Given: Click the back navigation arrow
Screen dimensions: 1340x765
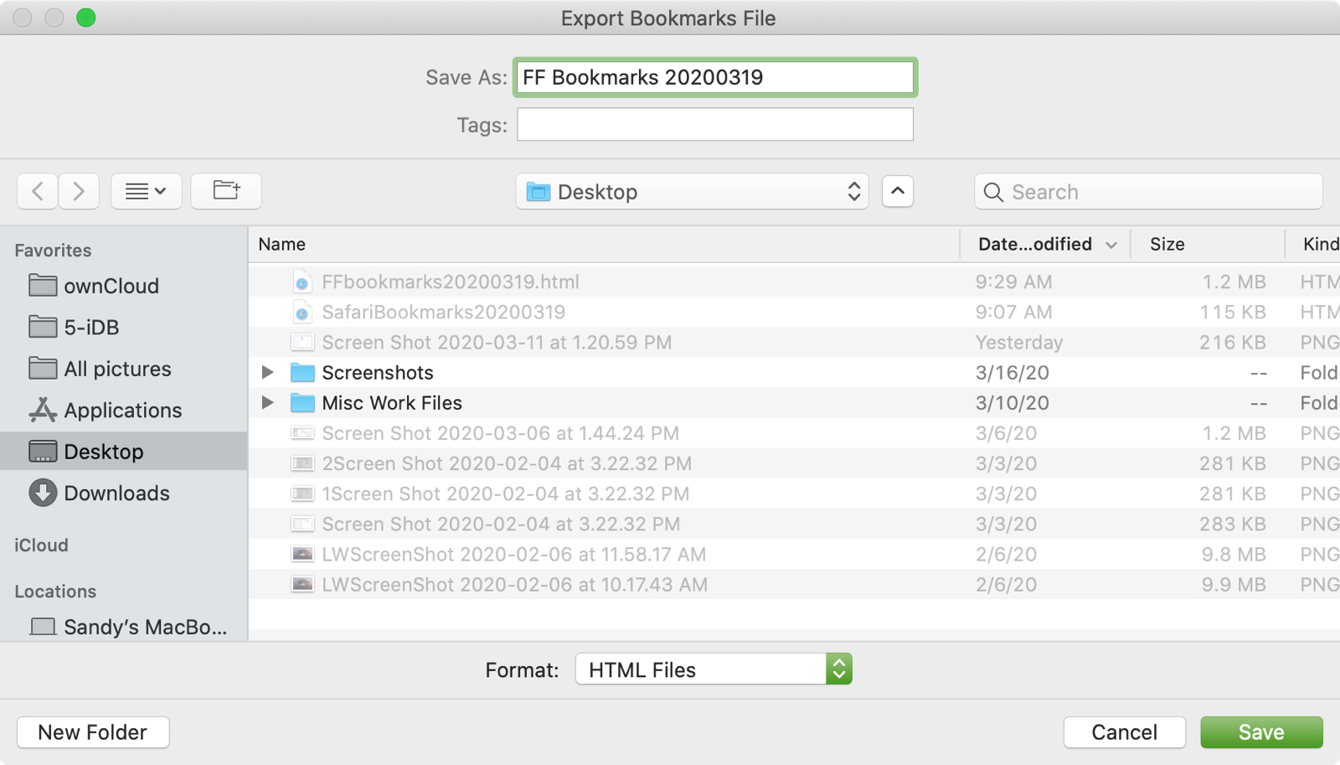Looking at the screenshot, I should [x=38, y=192].
